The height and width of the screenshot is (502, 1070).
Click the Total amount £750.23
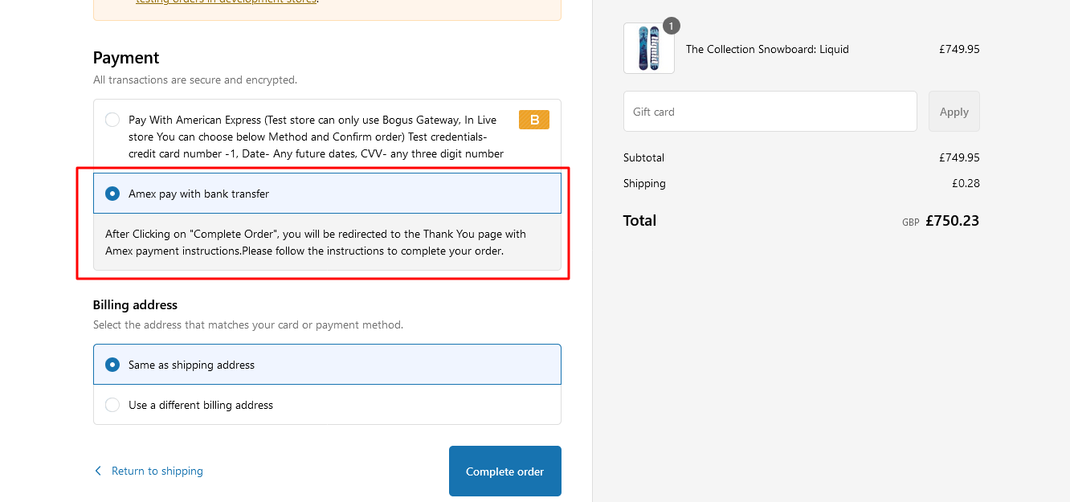click(953, 221)
